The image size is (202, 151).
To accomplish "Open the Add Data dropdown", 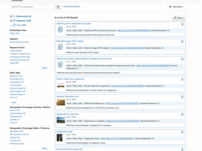I will [x=176, y=7].
